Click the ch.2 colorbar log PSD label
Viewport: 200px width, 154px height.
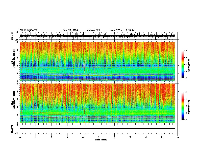click(x=189, y=107)
